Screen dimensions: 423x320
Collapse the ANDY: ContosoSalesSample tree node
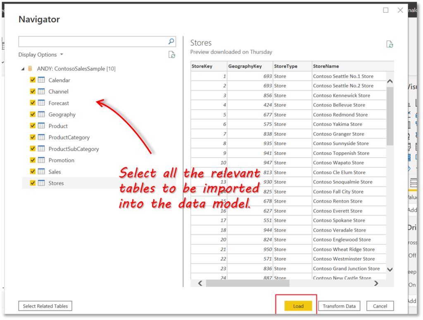(x=23, y=68)
